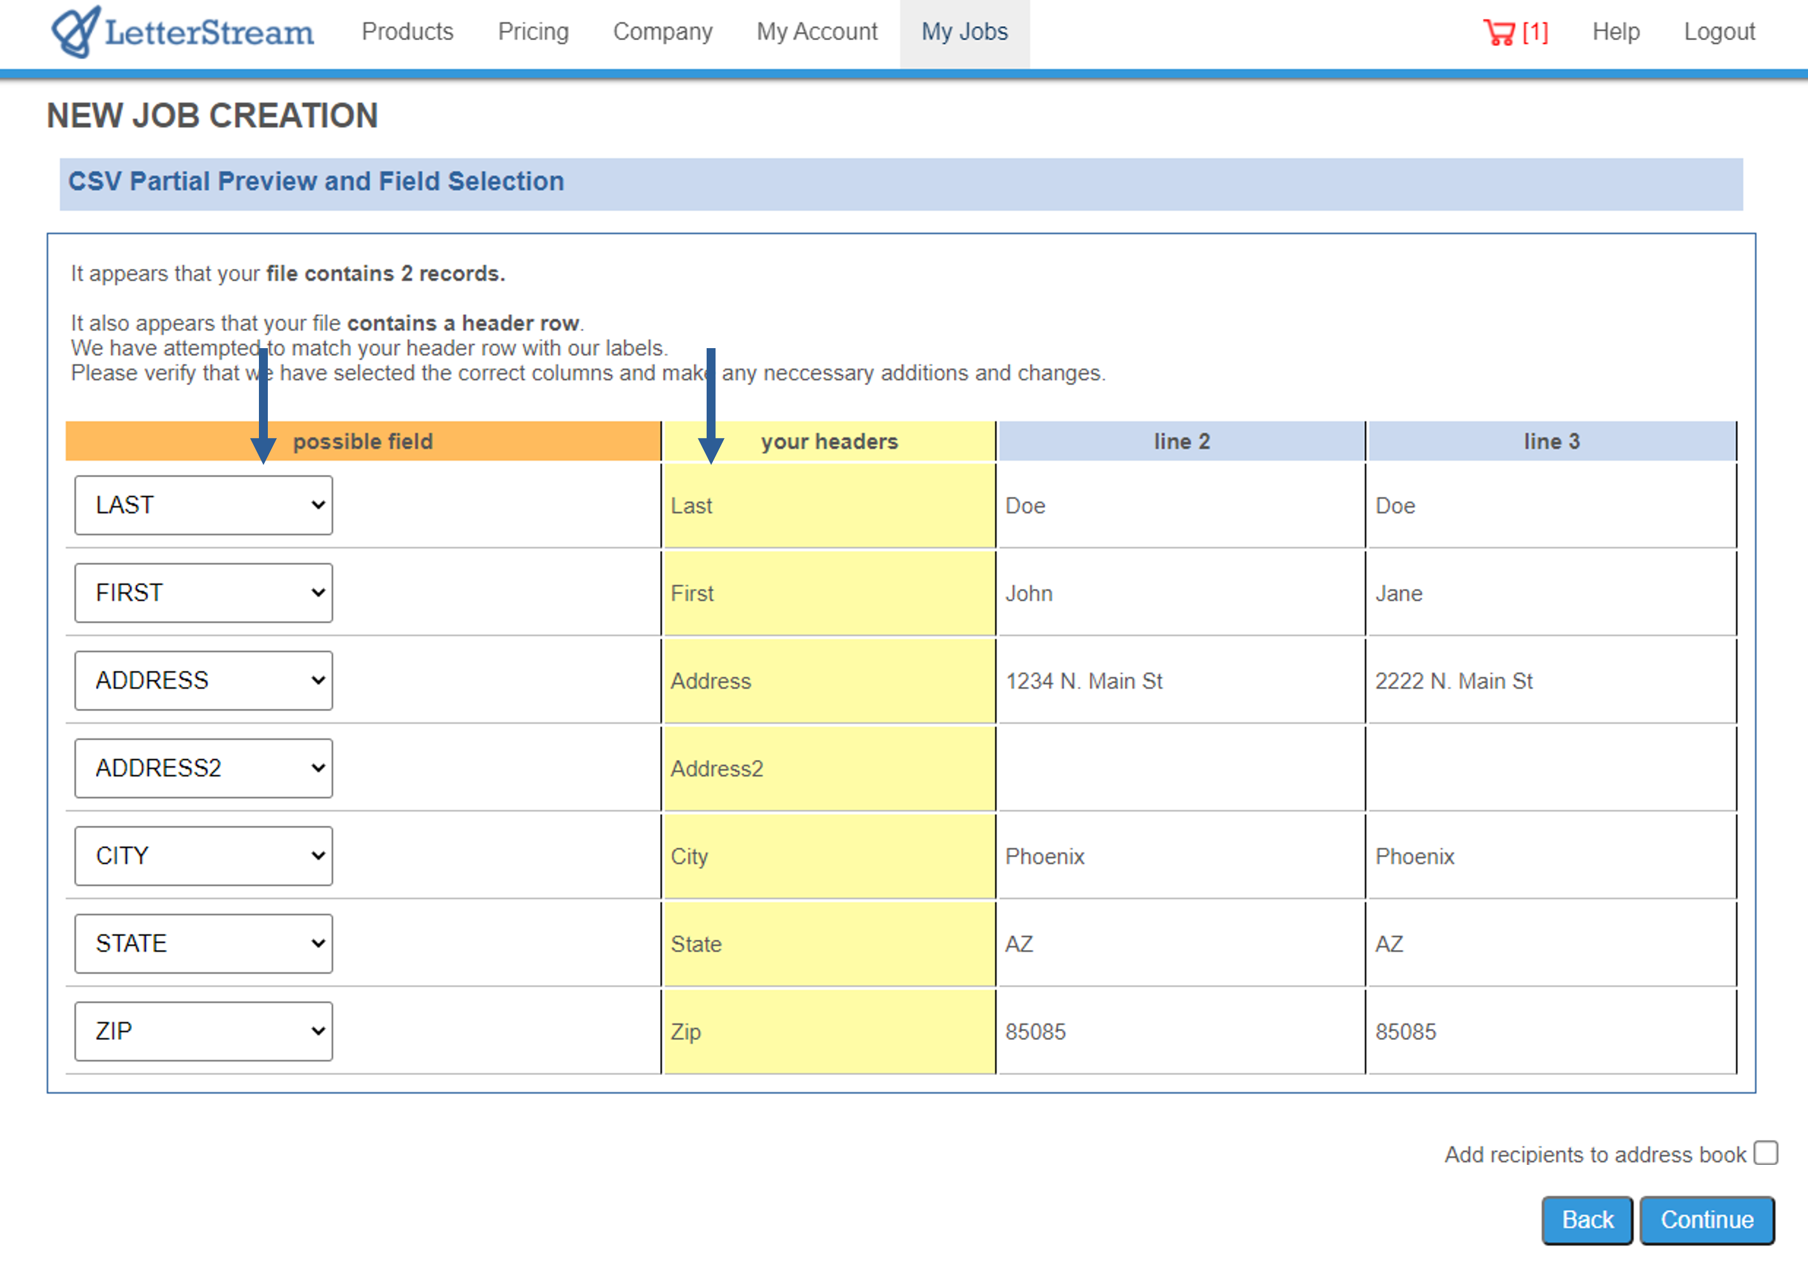
Task: Click the 'your headers' column header
Action: [x=829, y=442]
